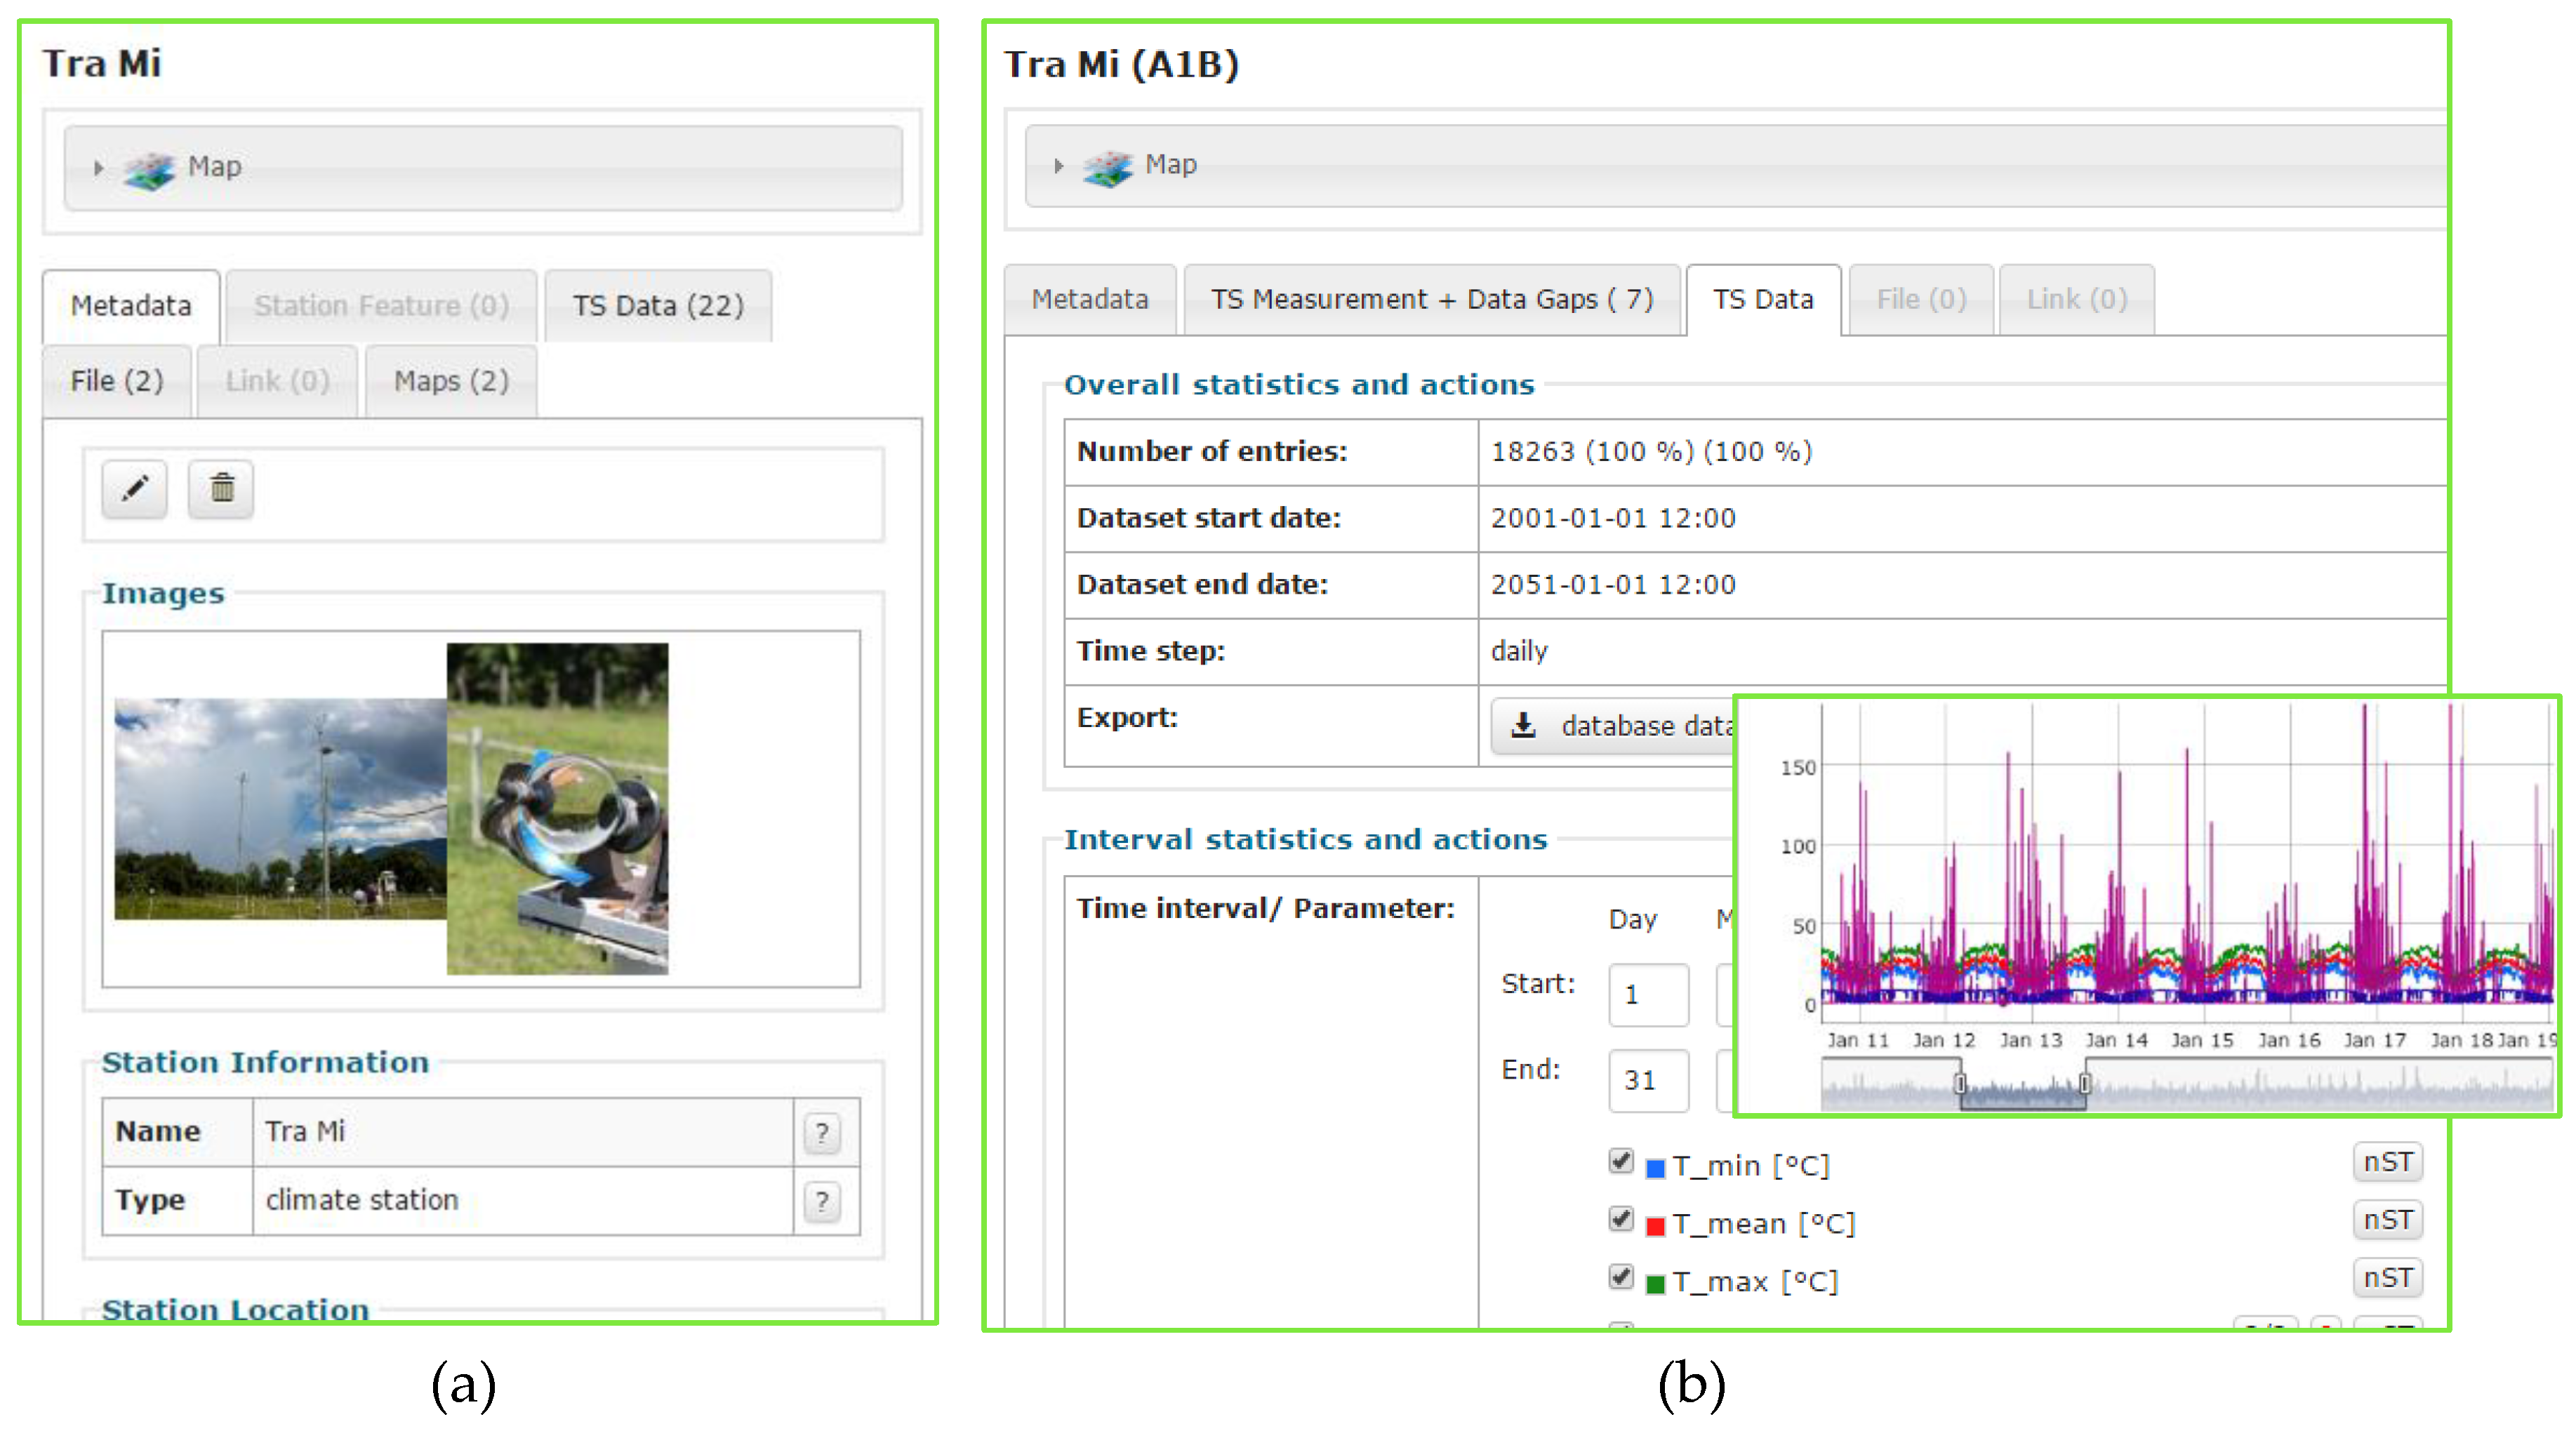Open the Maps (2) tab
Image resolution: width=2576 pixels, height=1438 pixels.
[451, 381]
